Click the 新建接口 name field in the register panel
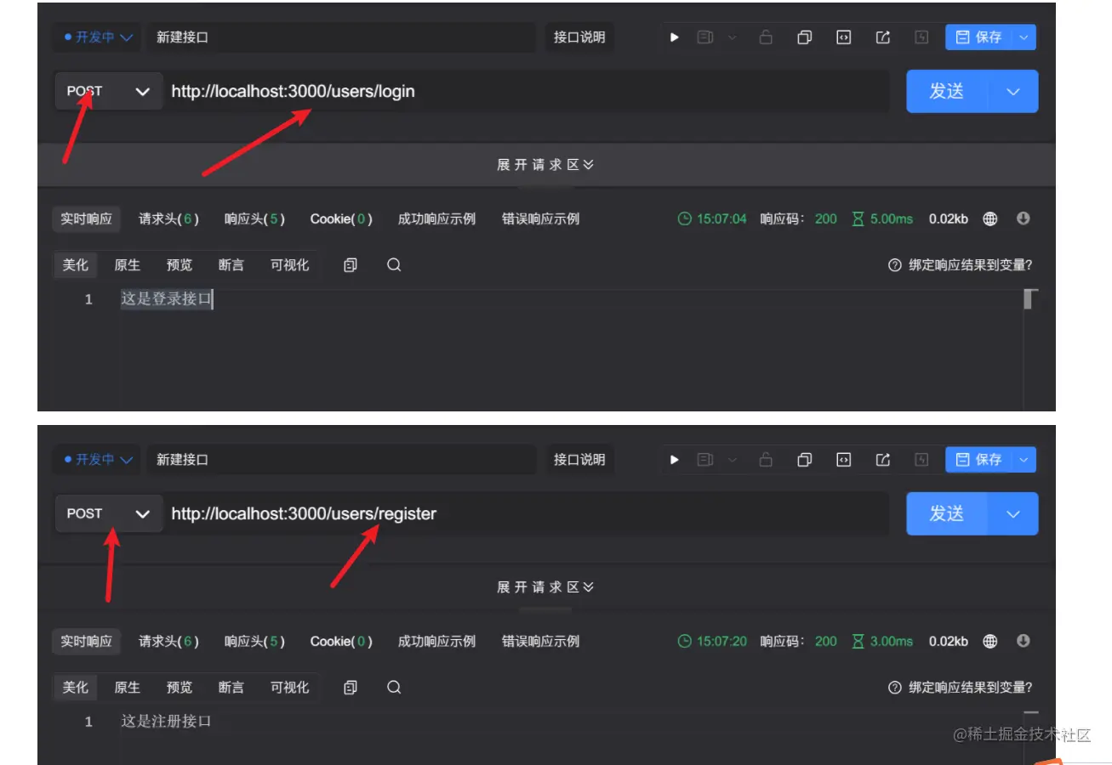This screenshot has width=1112, height=765. click(x=340, y=460)
